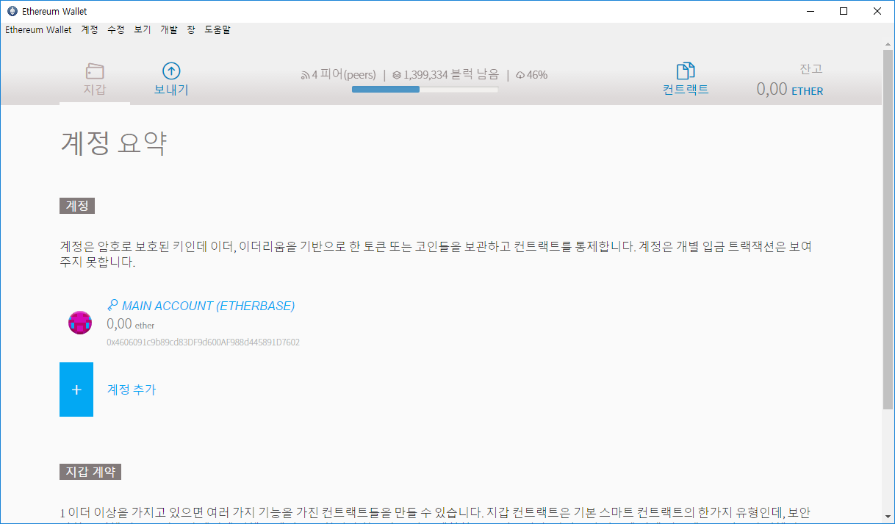This screenshot has width=895, height=524.
Task: Click the 4 피어(peers) status text
Action: click(x=344, y=75)
